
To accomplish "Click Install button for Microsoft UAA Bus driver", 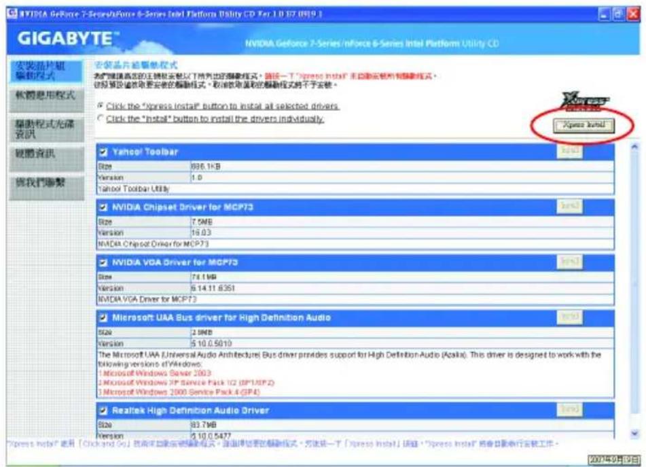I will (570, 317).
